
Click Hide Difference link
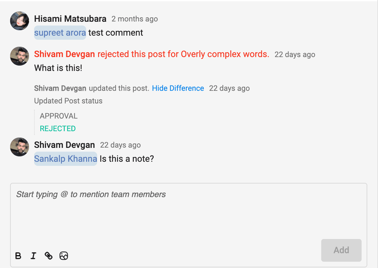coord(178,88)
